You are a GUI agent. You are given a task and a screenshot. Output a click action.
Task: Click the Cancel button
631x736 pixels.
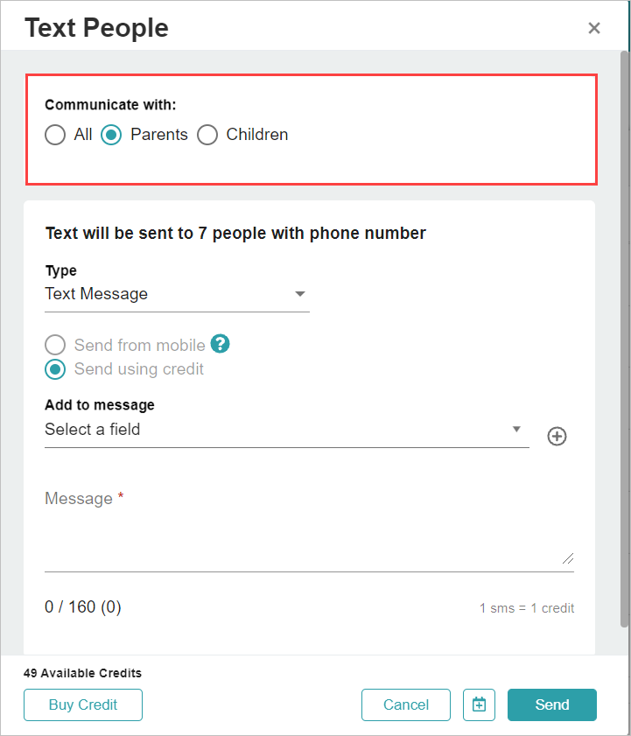click(406, 704)
